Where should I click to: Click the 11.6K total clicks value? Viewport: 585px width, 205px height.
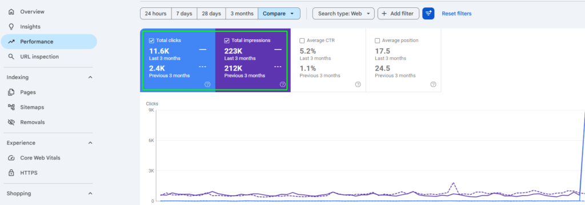pyautogui.click(x=159, y=51)
